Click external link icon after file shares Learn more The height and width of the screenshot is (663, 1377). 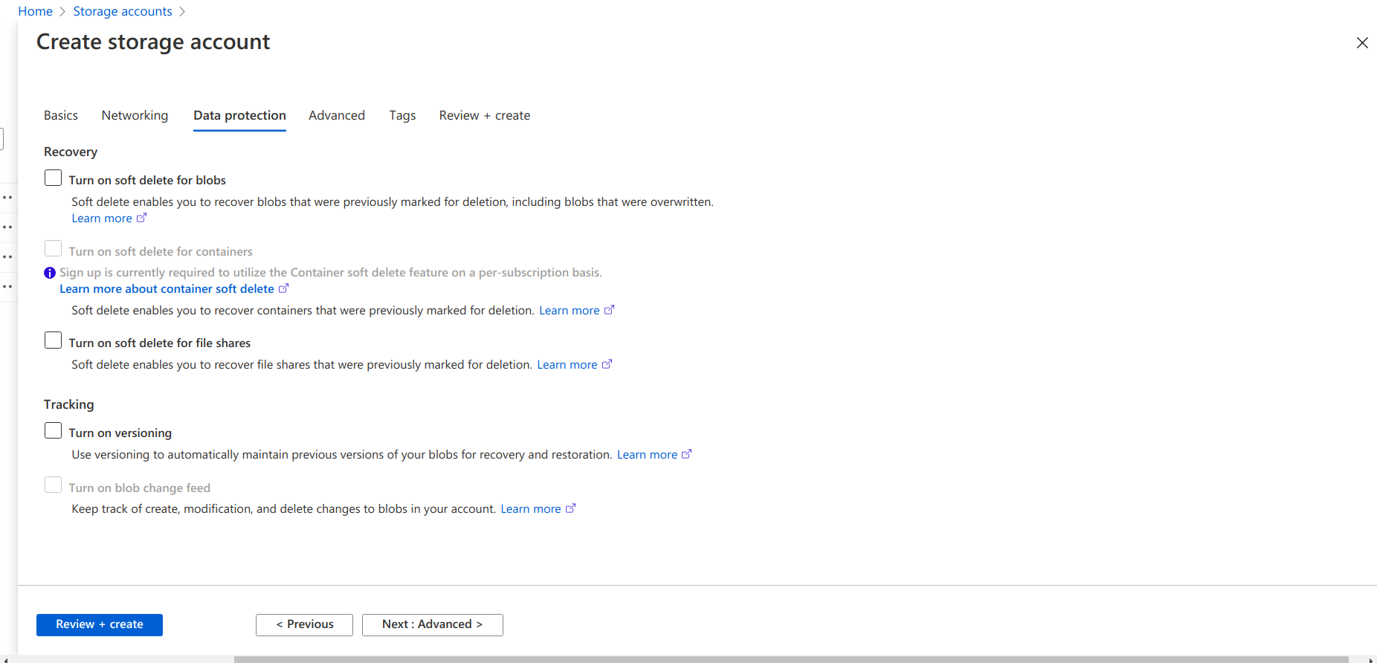(x=607, y=364)
